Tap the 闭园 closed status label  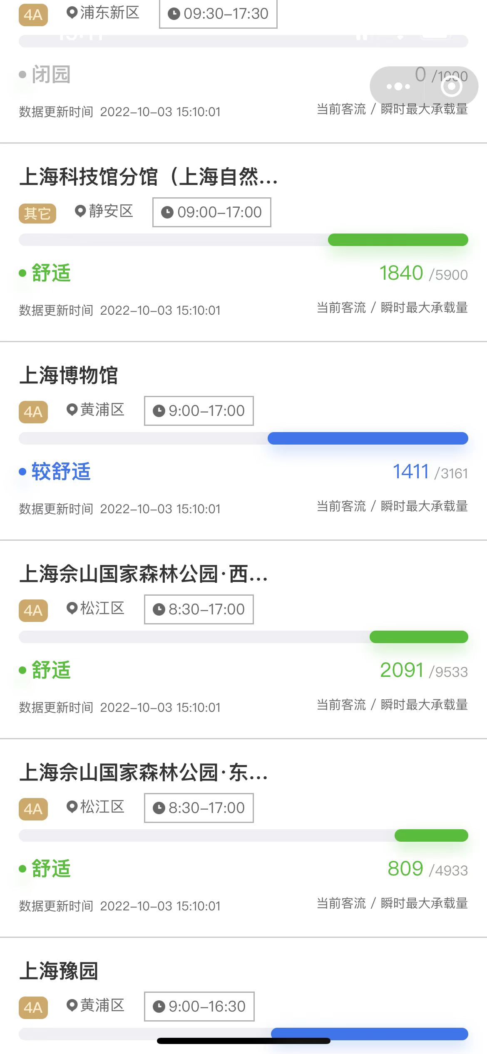(x=51, y=75)
